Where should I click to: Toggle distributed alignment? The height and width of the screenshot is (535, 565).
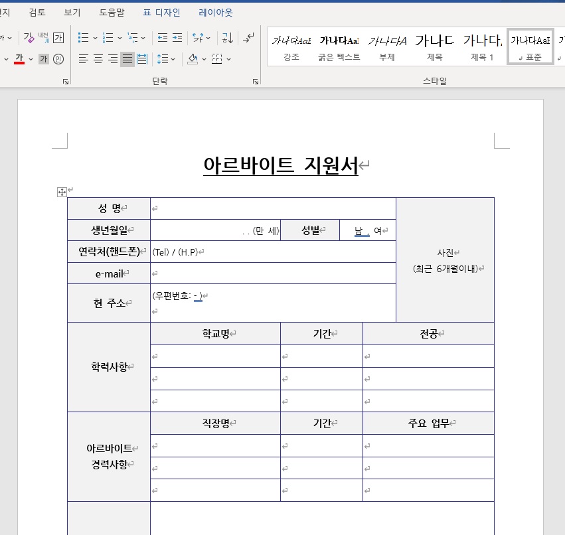(x=141, y=59)
